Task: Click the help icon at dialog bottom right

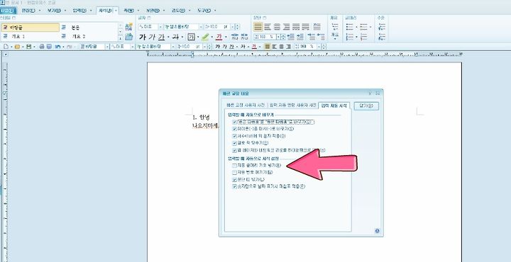Action: pyautogui.click(x=377, y=231)
